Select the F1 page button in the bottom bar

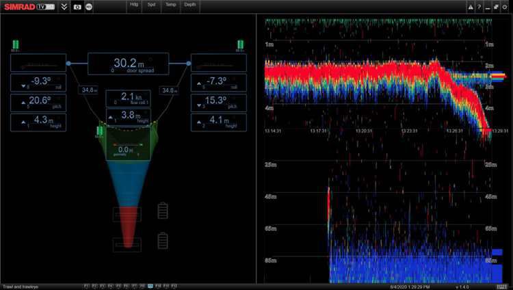tap(86, 287)
